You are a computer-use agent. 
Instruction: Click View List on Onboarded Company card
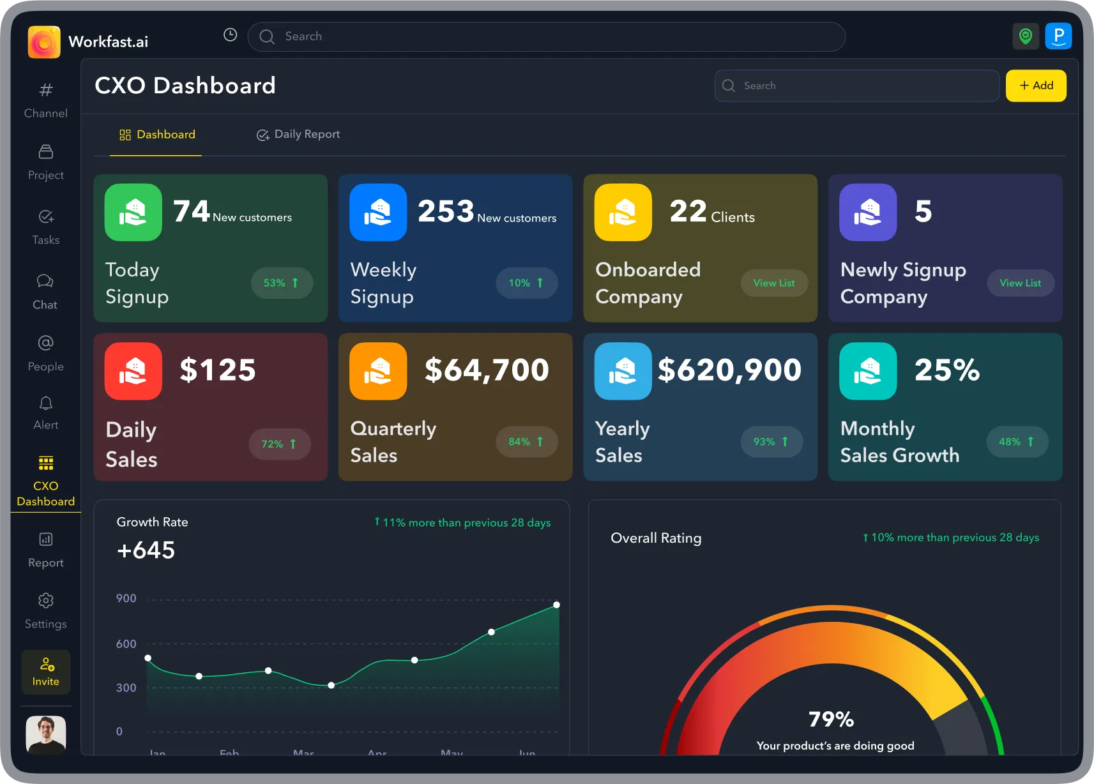774,283
